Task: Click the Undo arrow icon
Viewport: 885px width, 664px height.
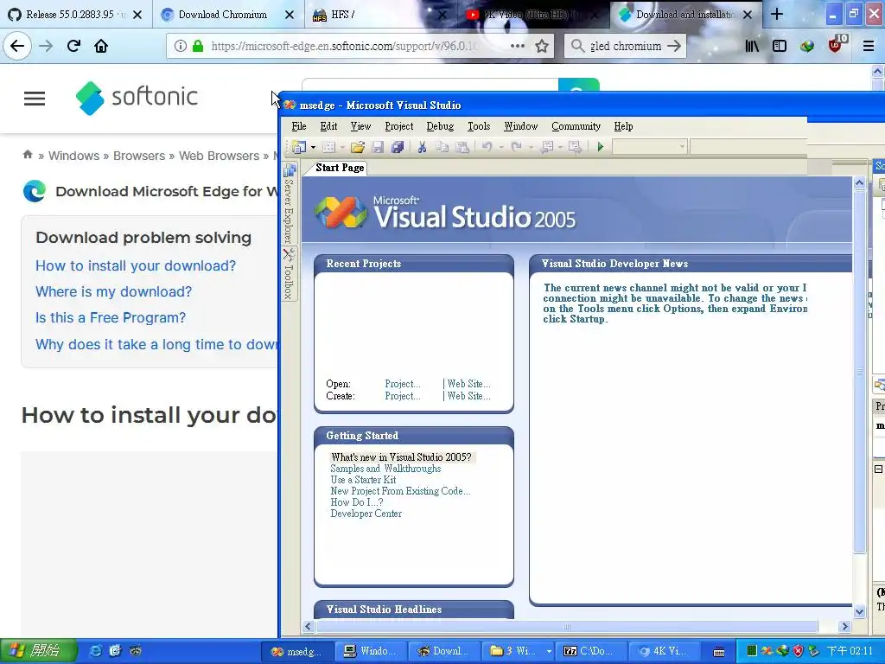Action: [487, 147]
